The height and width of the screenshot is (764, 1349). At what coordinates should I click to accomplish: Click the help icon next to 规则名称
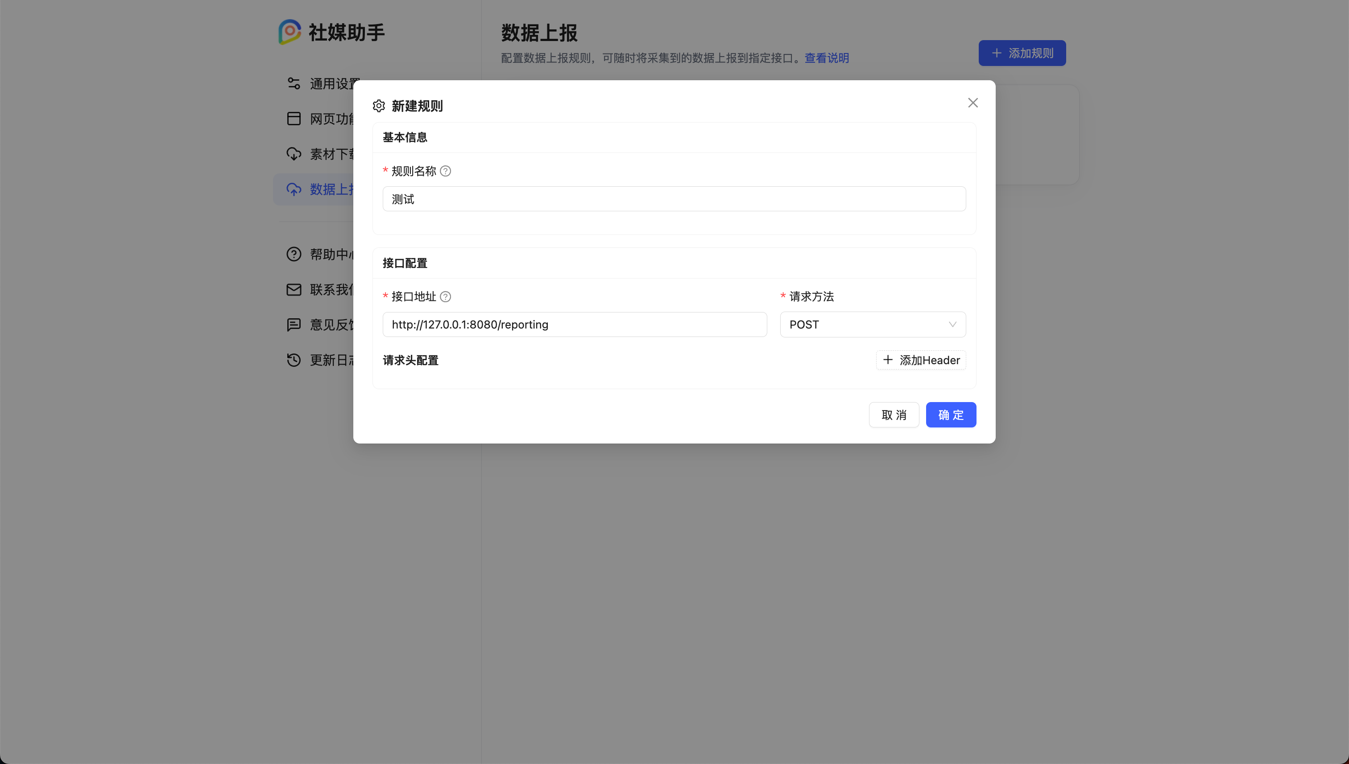click(445, 171)
